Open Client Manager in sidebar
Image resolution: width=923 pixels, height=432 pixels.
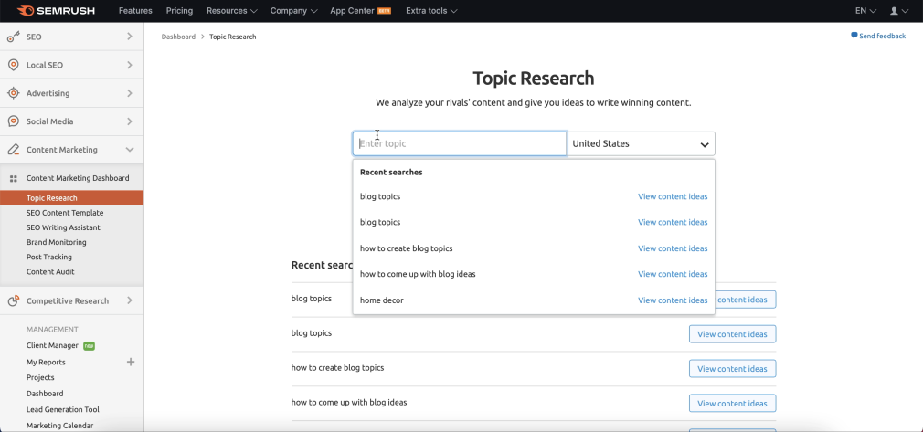pyautogui.click(x=52, y=345)
